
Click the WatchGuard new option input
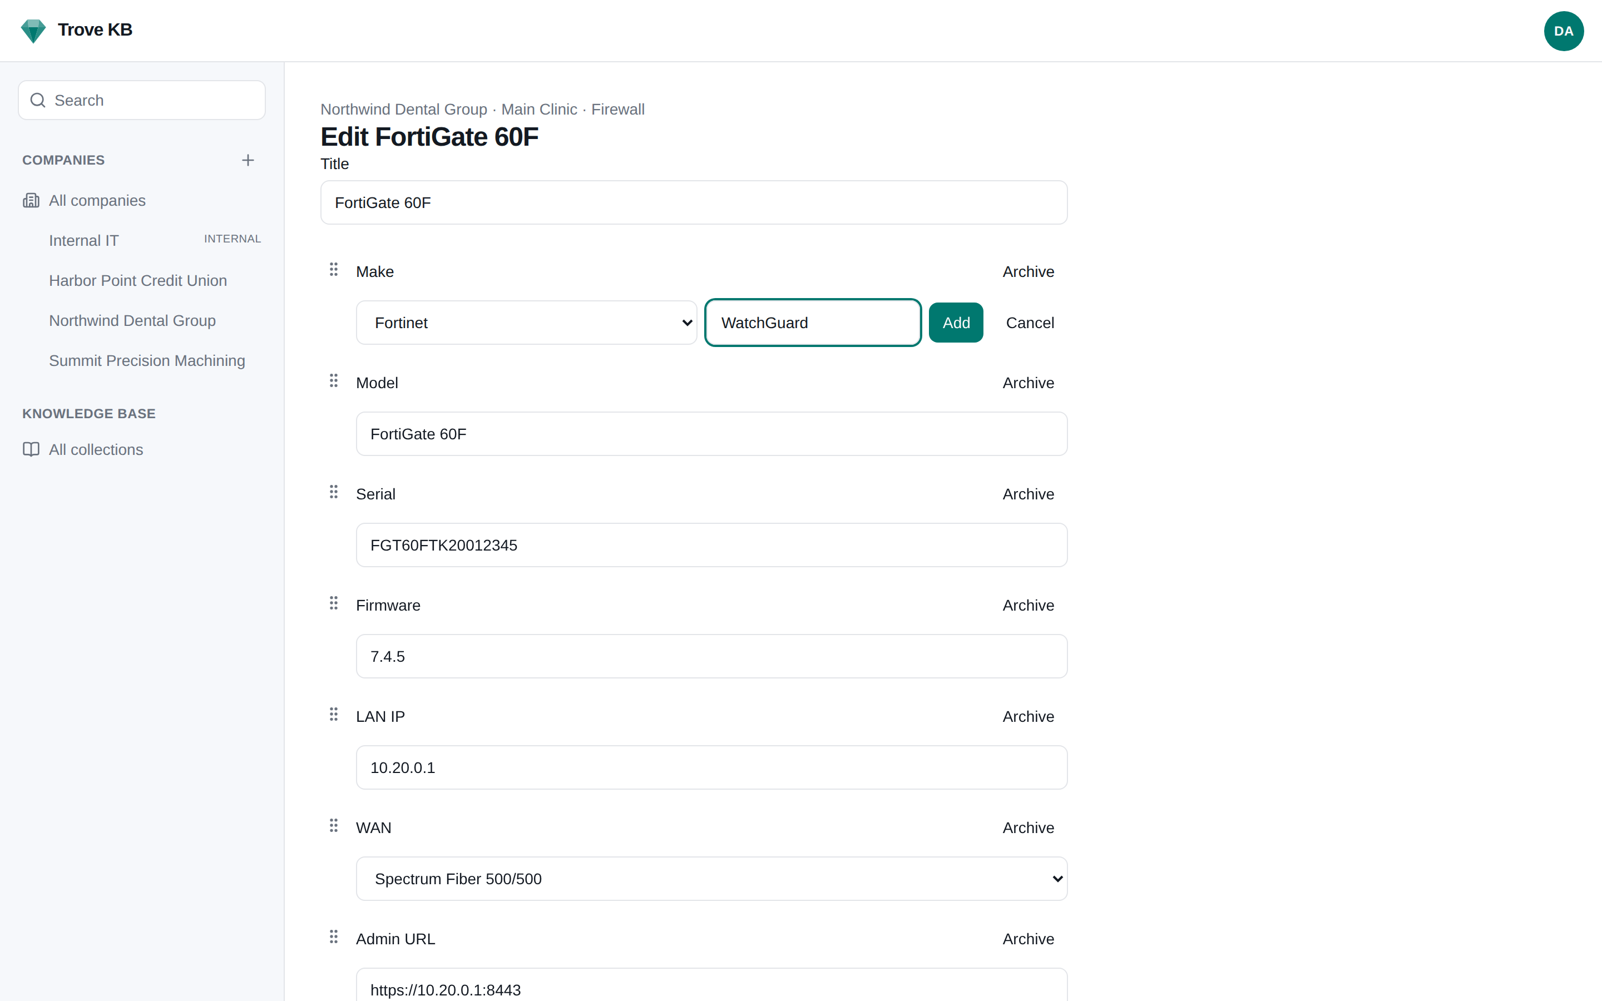coord(813,323)
